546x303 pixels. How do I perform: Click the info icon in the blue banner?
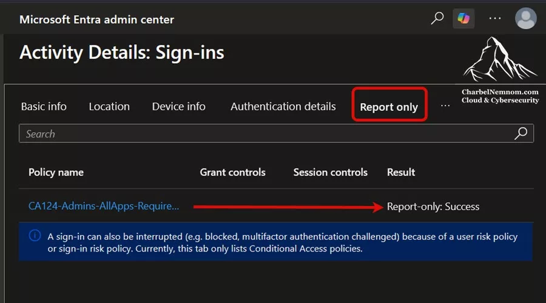35,236
